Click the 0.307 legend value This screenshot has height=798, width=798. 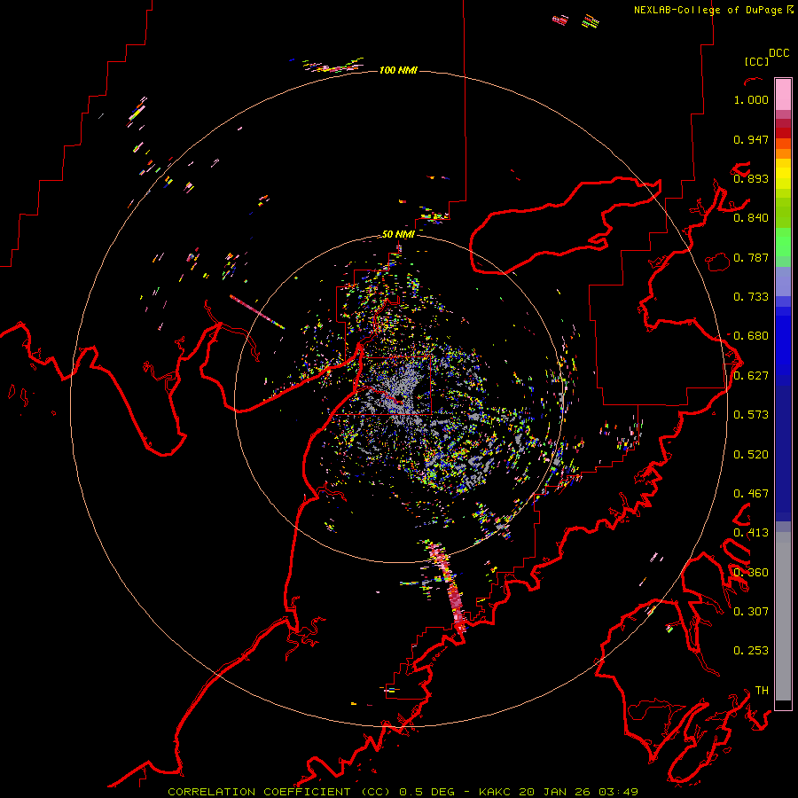coord(751,612)
